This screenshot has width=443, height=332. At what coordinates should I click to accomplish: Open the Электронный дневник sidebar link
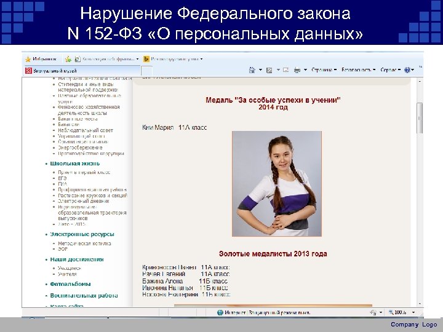(x=83, y=201)
